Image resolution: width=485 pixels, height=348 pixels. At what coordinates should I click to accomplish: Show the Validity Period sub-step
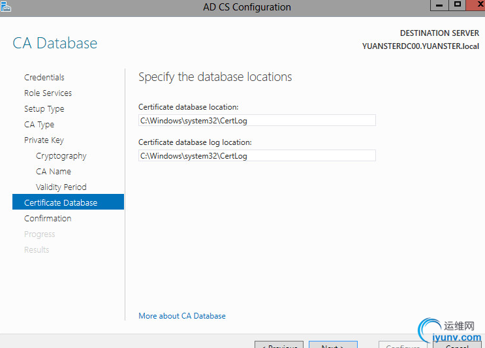coord(61,187)
